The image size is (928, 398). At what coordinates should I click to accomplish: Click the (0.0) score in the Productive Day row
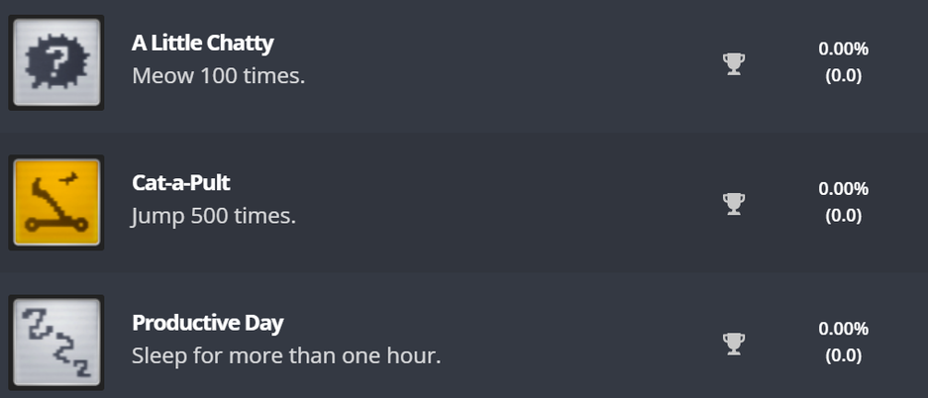pyautogui.click(x=843, y=354)
